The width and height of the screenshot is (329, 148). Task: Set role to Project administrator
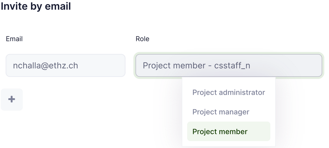(x=229, y=92)
